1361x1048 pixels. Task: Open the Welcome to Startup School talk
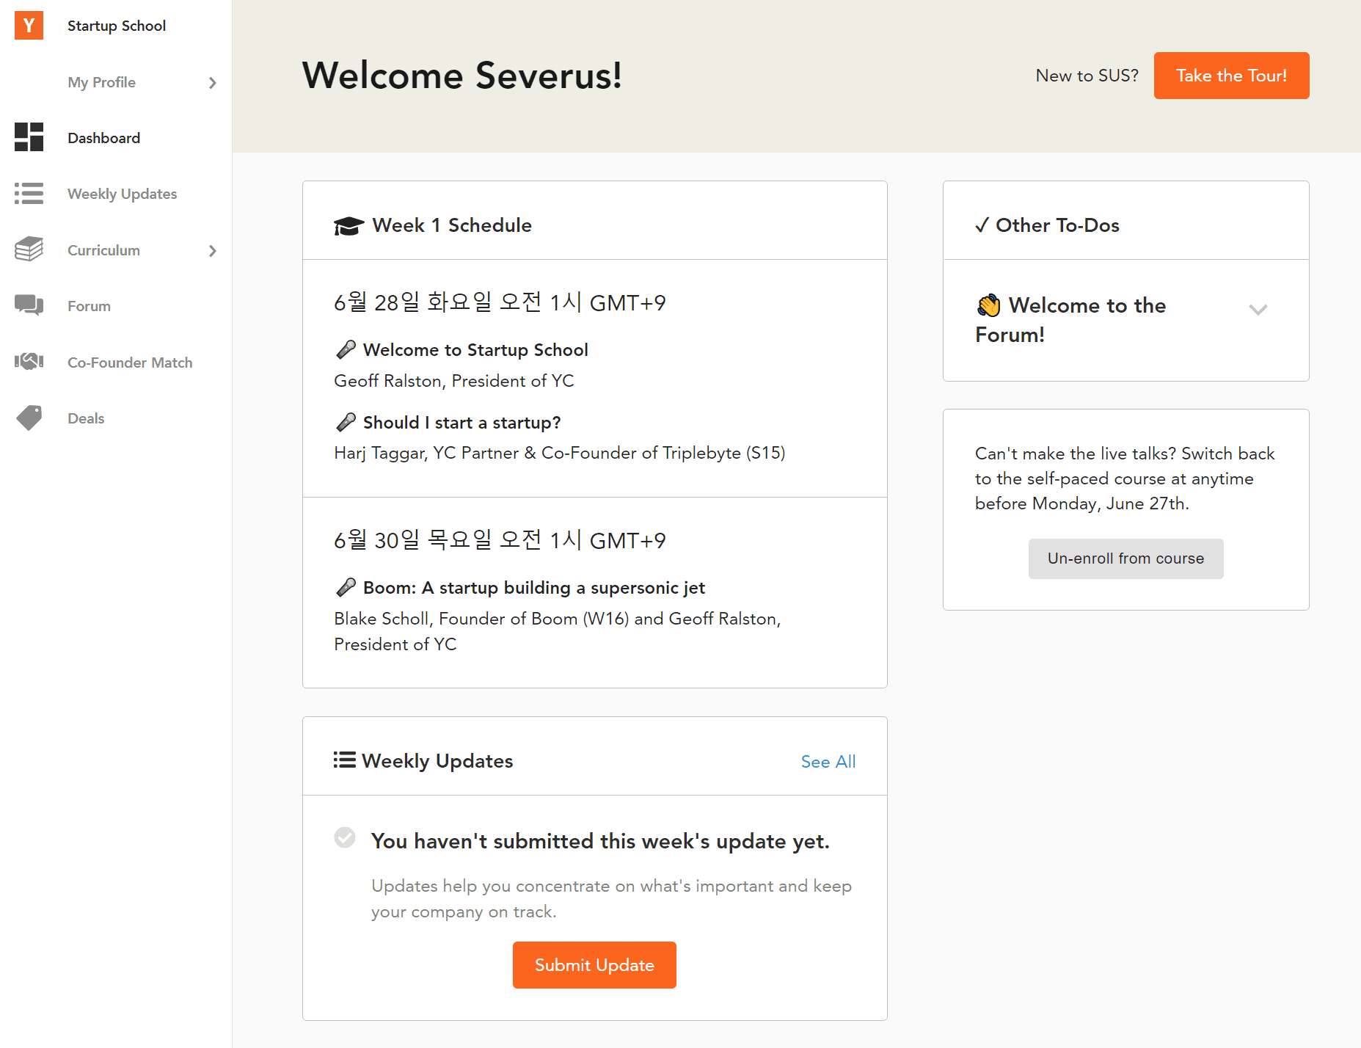475,350
